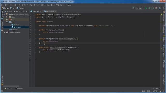Fold the setFirstName method at gutter
Viewport: 166px width, 93px height.
(35, 48)
